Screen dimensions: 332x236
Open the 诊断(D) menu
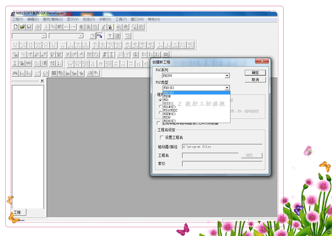pyautogui.click(x=105, y=19)
